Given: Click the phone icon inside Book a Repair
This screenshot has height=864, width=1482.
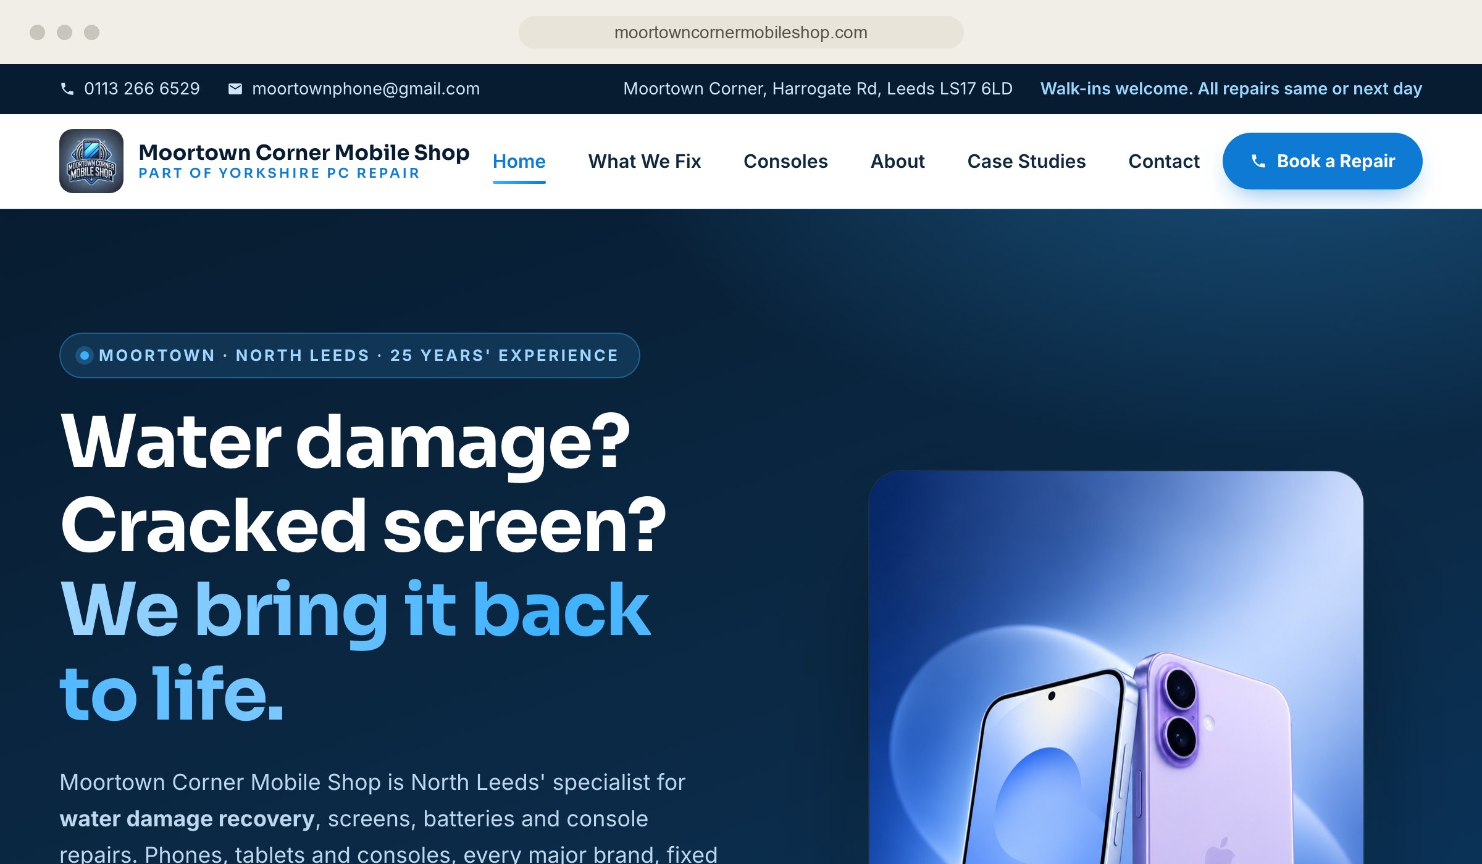Looking at the screenshot, I should tap(1258, 161).
